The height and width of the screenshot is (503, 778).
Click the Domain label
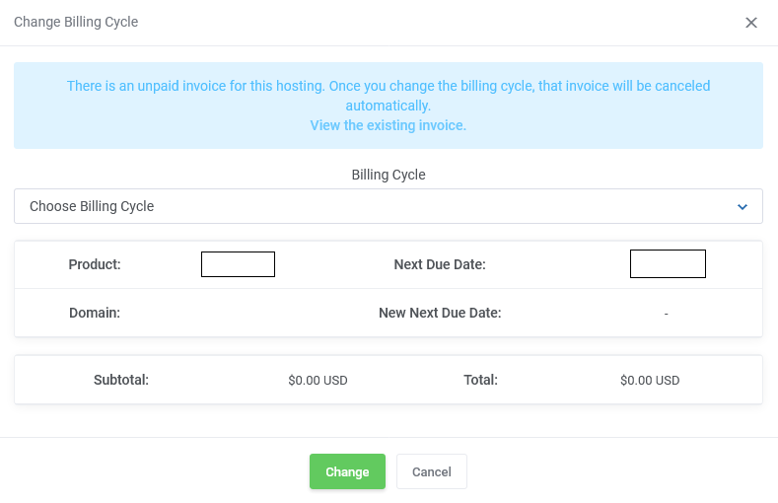(95, 313)
